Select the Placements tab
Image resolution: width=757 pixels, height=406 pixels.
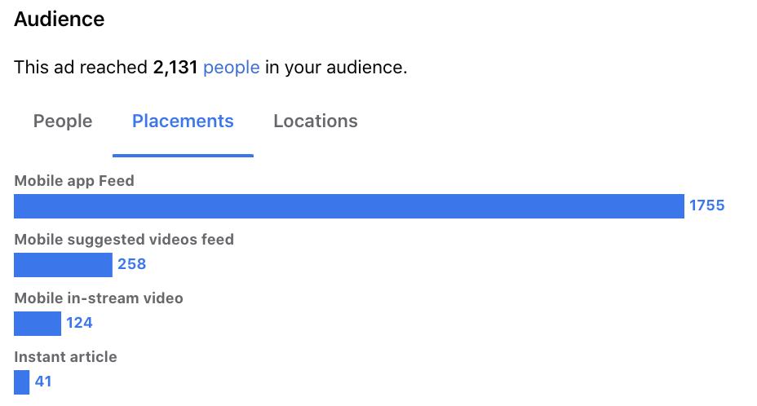183,121
